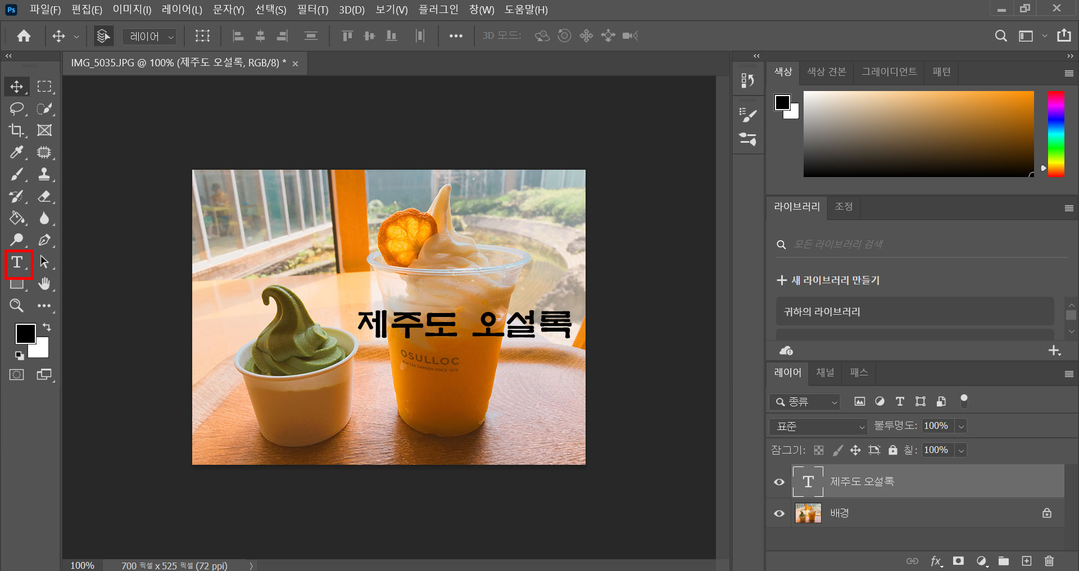Pick a color in the color field
The height and width of the screenshot is (571, 1079).
[919, 134]
